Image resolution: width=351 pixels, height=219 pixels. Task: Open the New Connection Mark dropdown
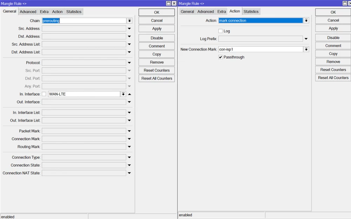(306, 49)
